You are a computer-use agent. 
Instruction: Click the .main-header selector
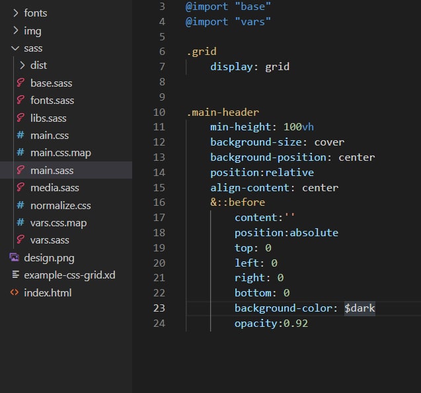(x=223, y=112)
